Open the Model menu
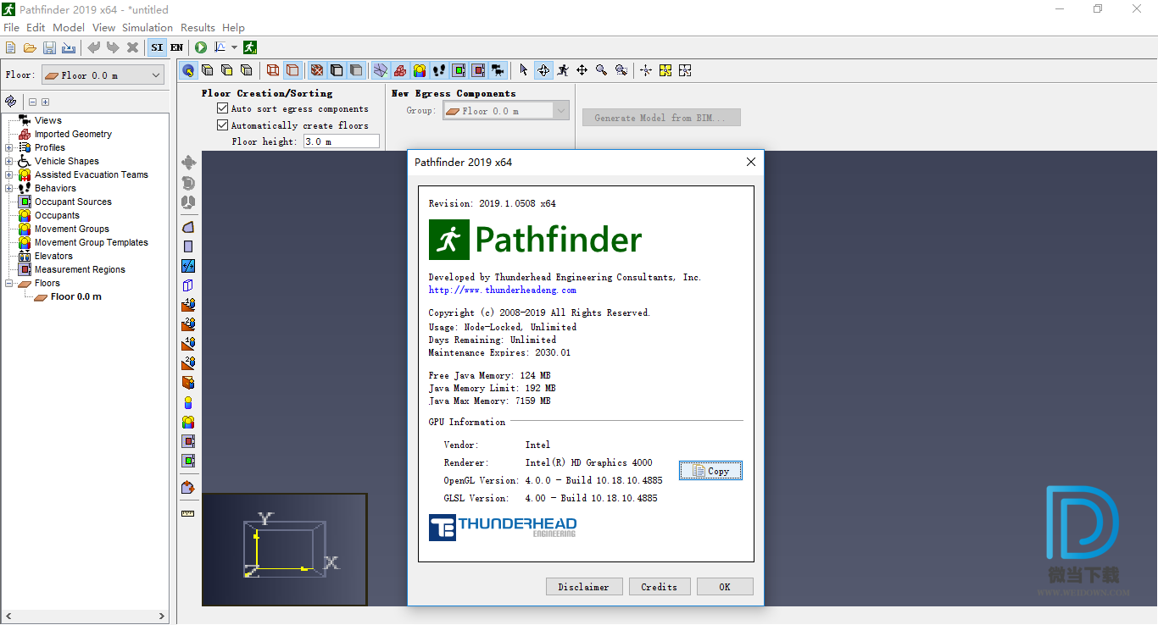The image size is (1158, 625). pos(69,27)
